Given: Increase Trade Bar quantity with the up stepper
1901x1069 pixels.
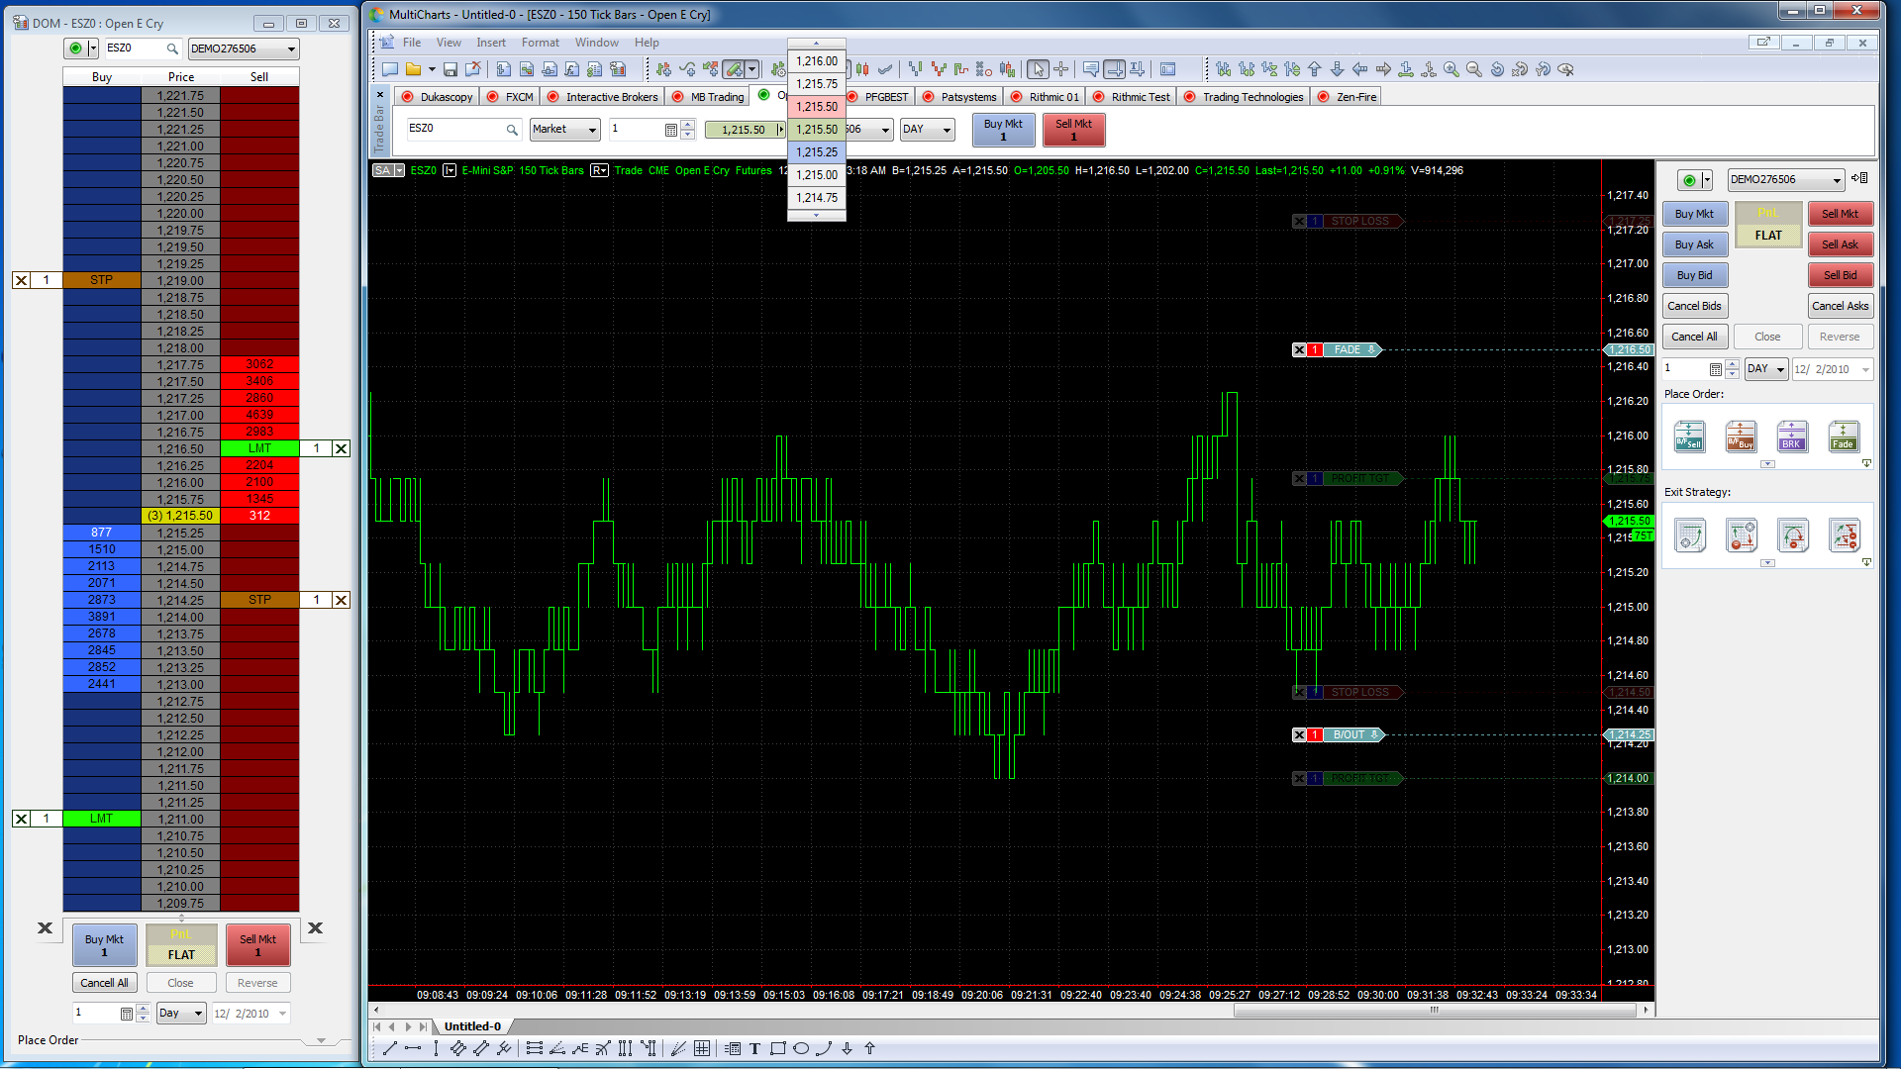Looking at the screenshot, I should point(688,125).
